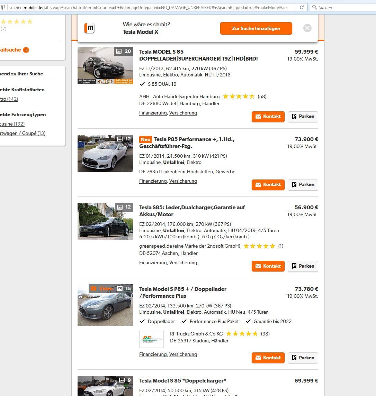Click the RF Trucks dealer logo
The image size is (376, 396).
pyautogui.click(x=151, y=339)
